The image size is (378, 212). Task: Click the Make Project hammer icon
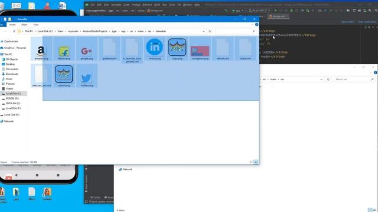pos(226,11)
